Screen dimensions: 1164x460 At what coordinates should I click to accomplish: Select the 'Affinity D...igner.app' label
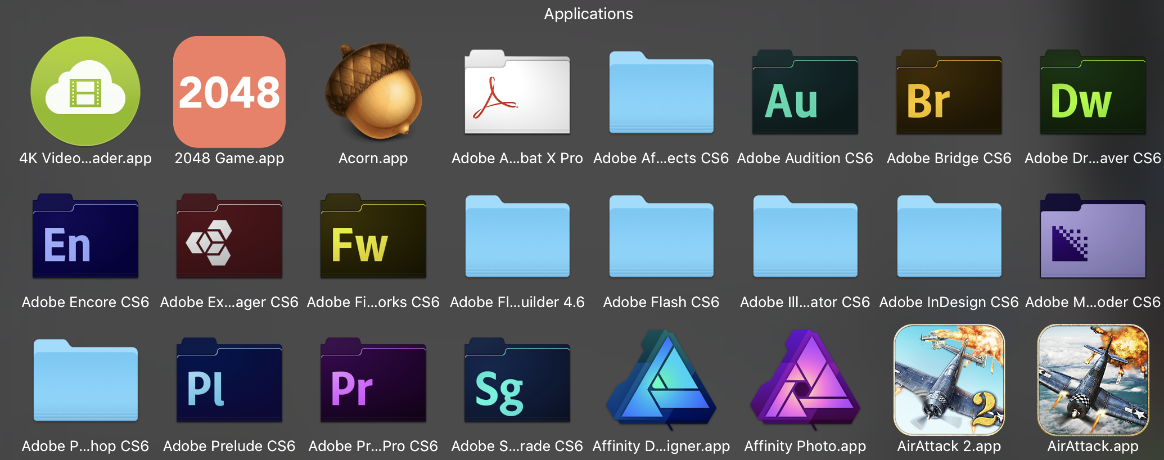tap(661, 447)
